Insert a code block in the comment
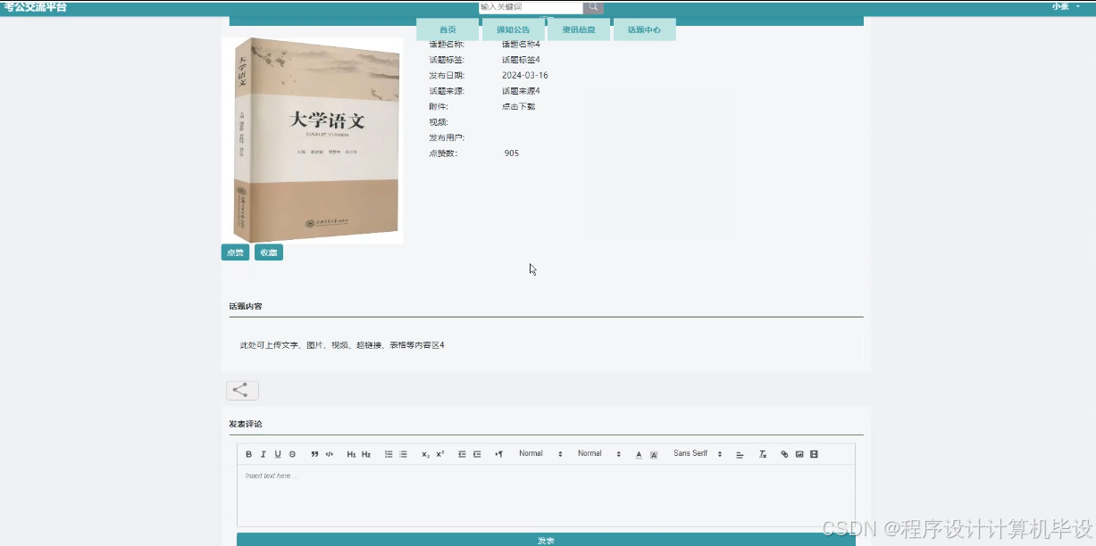Viewport: 1096px width, 546px height. coord(330,454)
